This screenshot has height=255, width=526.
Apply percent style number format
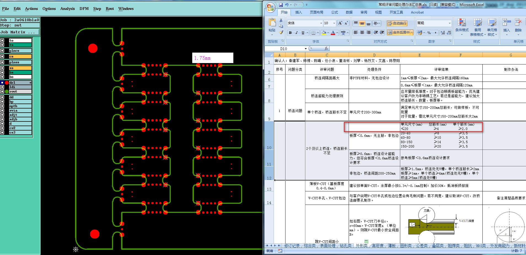429,33
